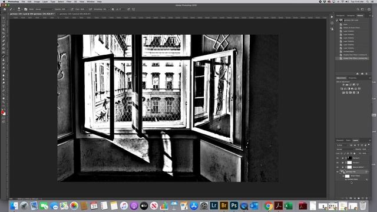Viewport: 377px width, 212px height.
Task: Delete current state in History panel
Action: pyautogui.click(x=366, y=74)
